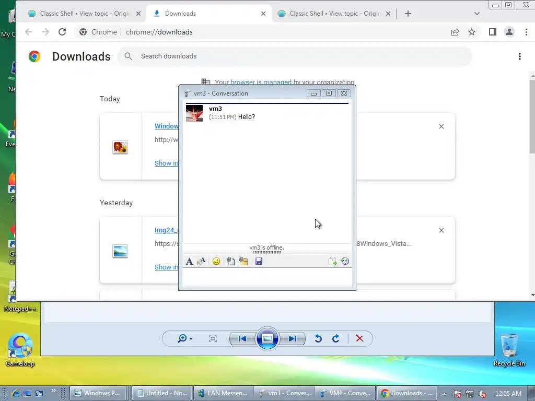Delete the photo with the red X
The width and height of the screenshot is (535, 401).
(359, 338)
